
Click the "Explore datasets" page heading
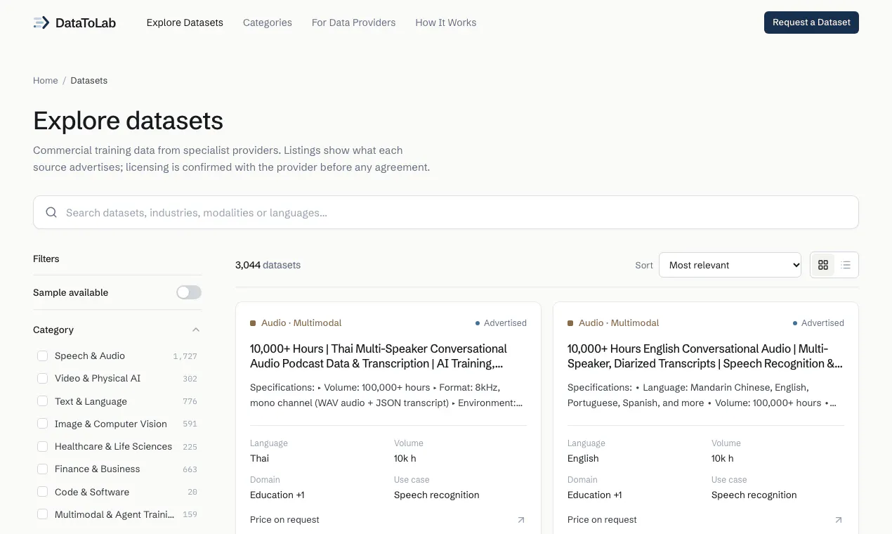pos(128,121)
